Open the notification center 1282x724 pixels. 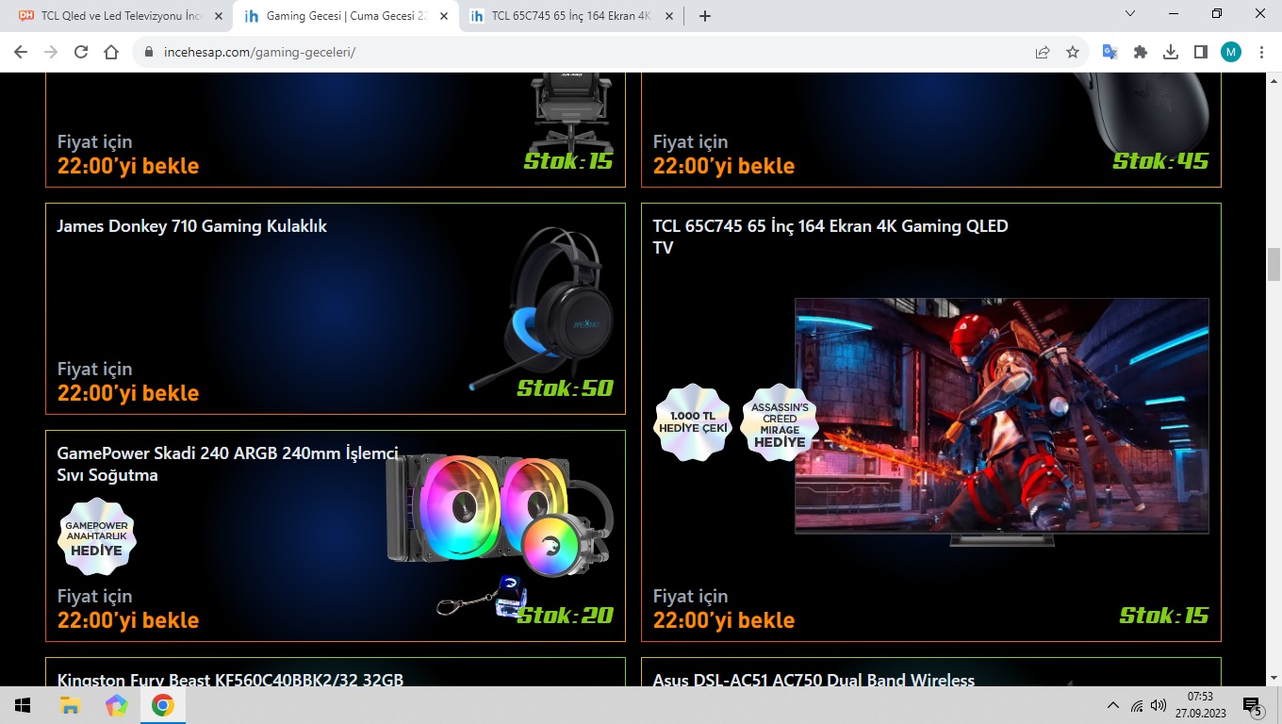pos(1252,705)
